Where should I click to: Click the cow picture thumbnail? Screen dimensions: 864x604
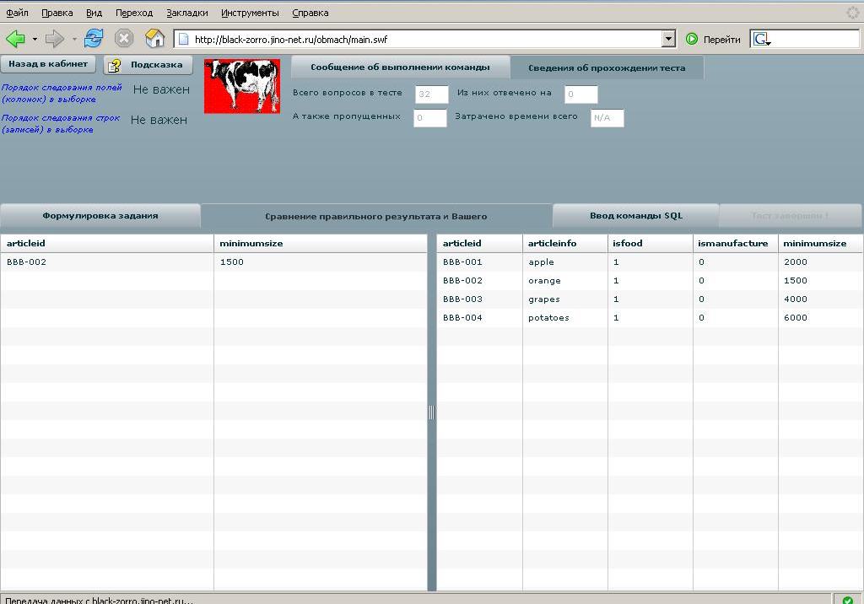click(x=242, y=86)
